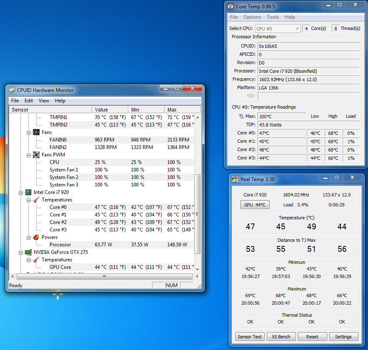Click the CPU Temperatures thermometer icon
The width and height of the screenshot is (368, 350).
[36, 200]
